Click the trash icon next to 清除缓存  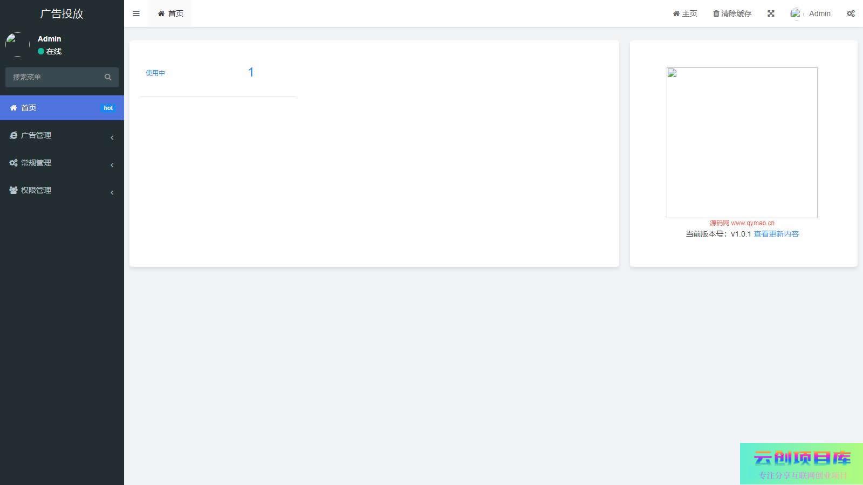pyautogui.click(x=716, y=13)
